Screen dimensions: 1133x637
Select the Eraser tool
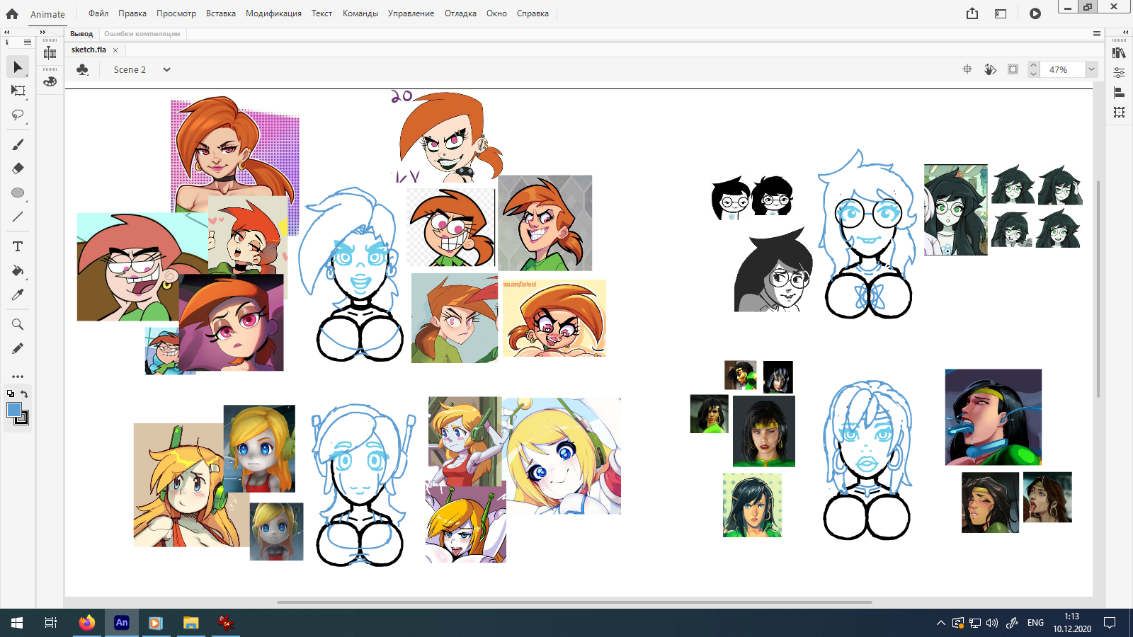(18, 168)
